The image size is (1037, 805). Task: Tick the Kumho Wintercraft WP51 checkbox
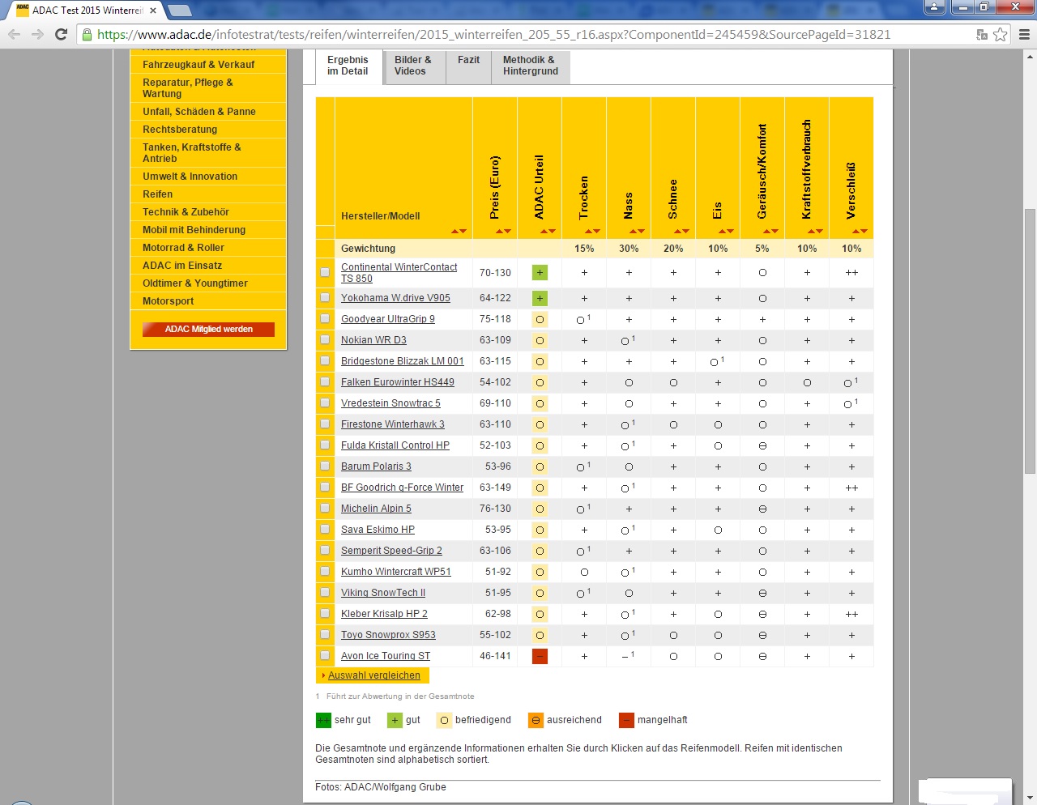(x=325, y=572)
